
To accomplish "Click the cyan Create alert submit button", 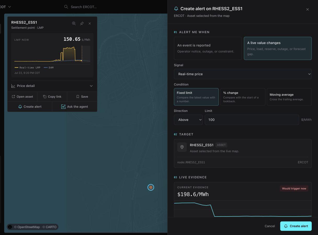I will [296, 226].
